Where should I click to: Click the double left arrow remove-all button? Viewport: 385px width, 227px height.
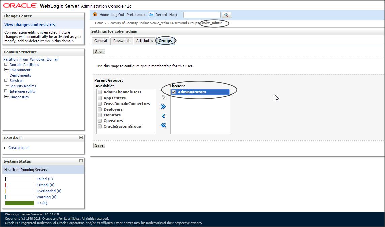coord(163,125)
